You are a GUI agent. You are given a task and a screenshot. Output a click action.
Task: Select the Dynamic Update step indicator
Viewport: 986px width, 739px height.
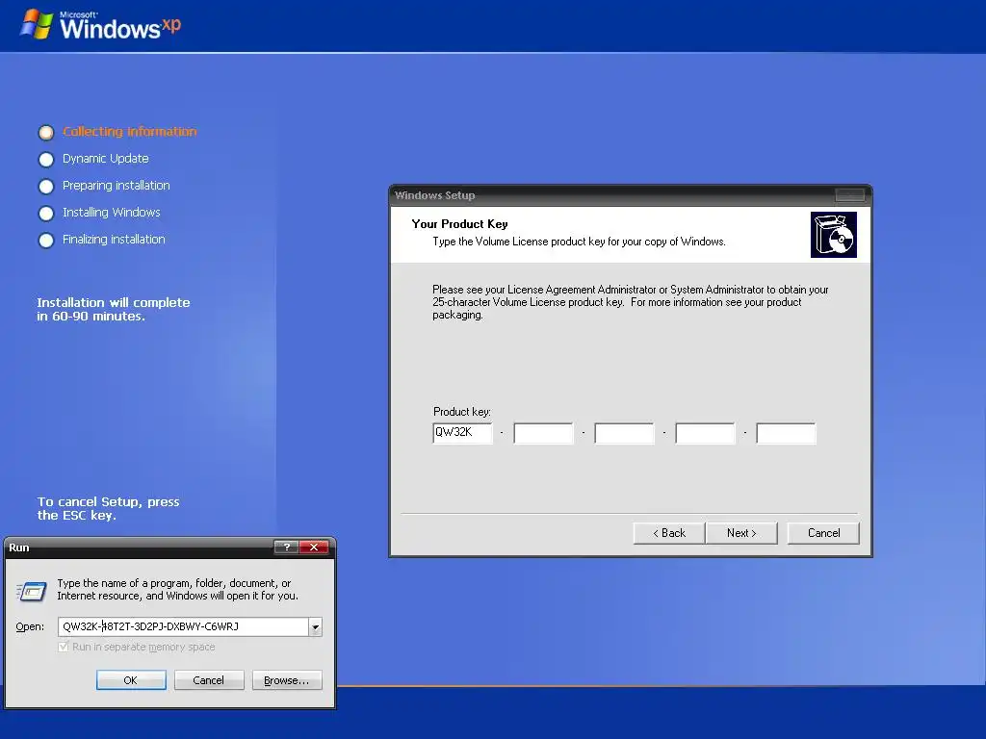click(x=46, y=159)
